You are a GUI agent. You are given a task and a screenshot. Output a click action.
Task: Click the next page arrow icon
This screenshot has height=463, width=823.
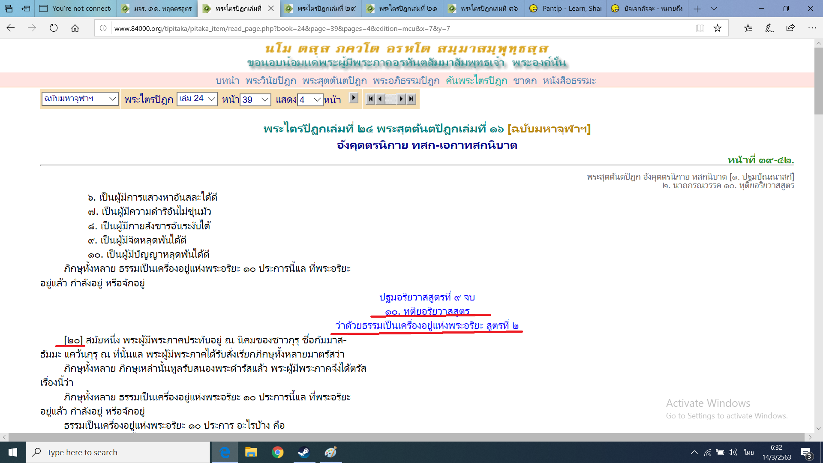401,99
